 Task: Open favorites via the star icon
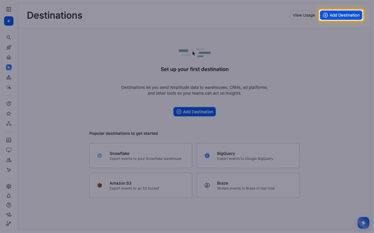pyautogui.click(x=9, y=114)
